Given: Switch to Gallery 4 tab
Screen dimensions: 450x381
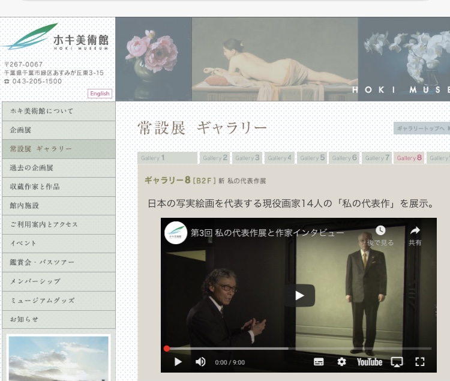Looking at the screenshot, I should coord(280,158).
